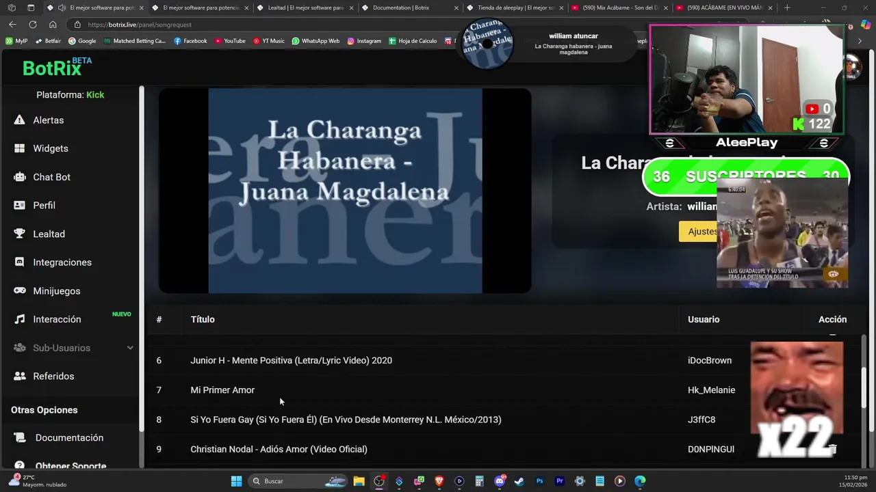Open Brave browser in taskbar
Viewport: 876px width, 492px height.
coord(439,481)
